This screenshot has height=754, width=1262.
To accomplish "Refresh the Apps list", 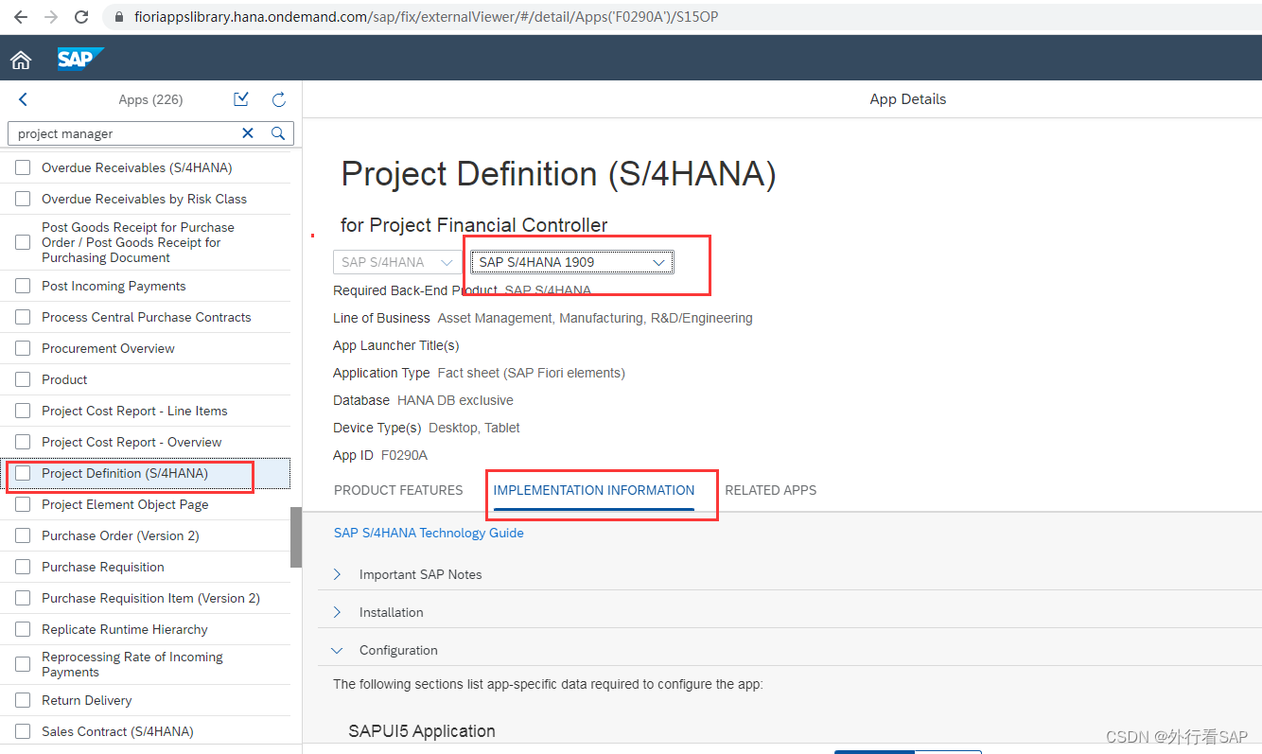I will [278, 99].
